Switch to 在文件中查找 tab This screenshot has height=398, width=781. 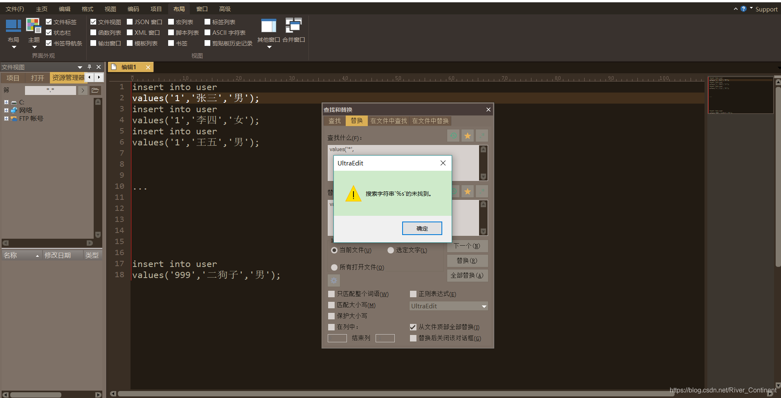pyautogui.click(x=389, y=121)
